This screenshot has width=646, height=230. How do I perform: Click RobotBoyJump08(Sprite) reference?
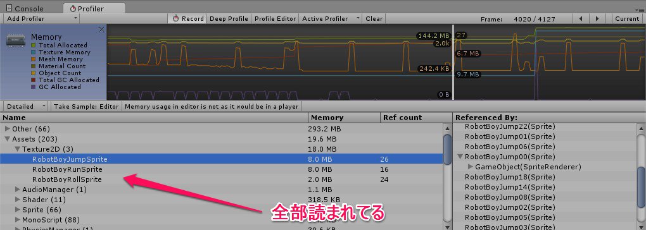(510, 197)
